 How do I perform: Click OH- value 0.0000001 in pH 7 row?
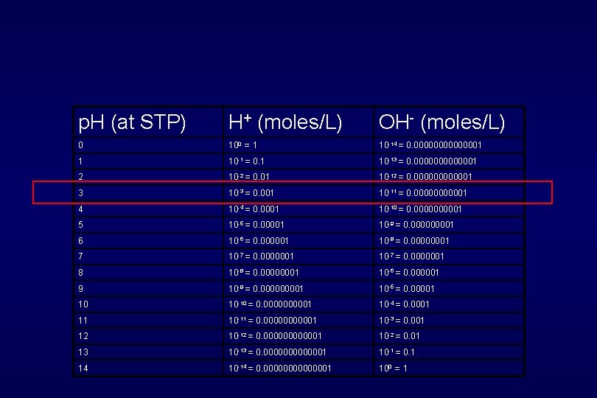click(x=411, y=256)
